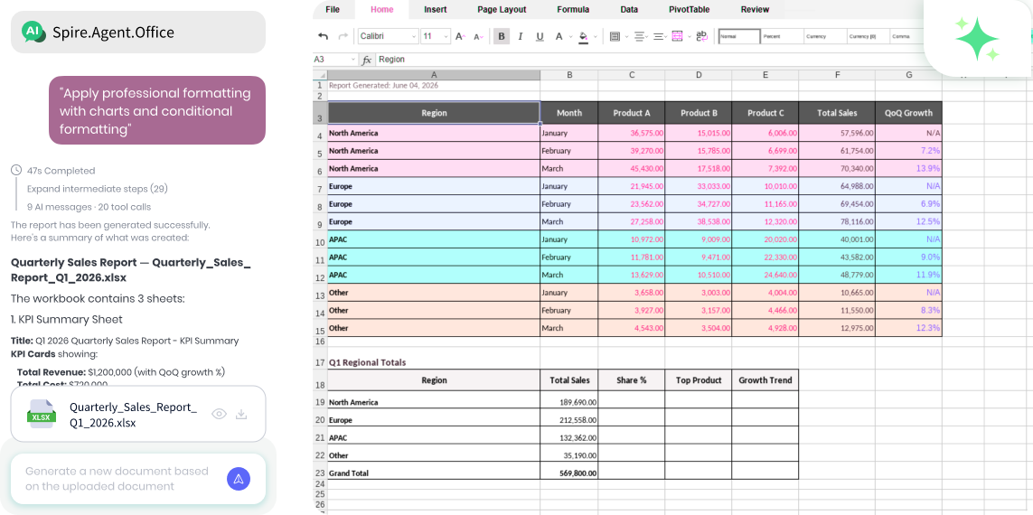The height and width of the screenshot is (515, 1033).
Task: Decrease font size with shrink-font icon
Action: click(x=479, y=37)
